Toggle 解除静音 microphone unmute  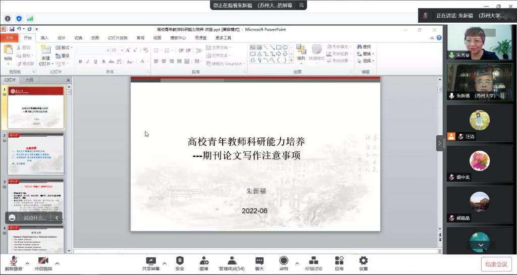pyautogui.click(x=14, y=261)
